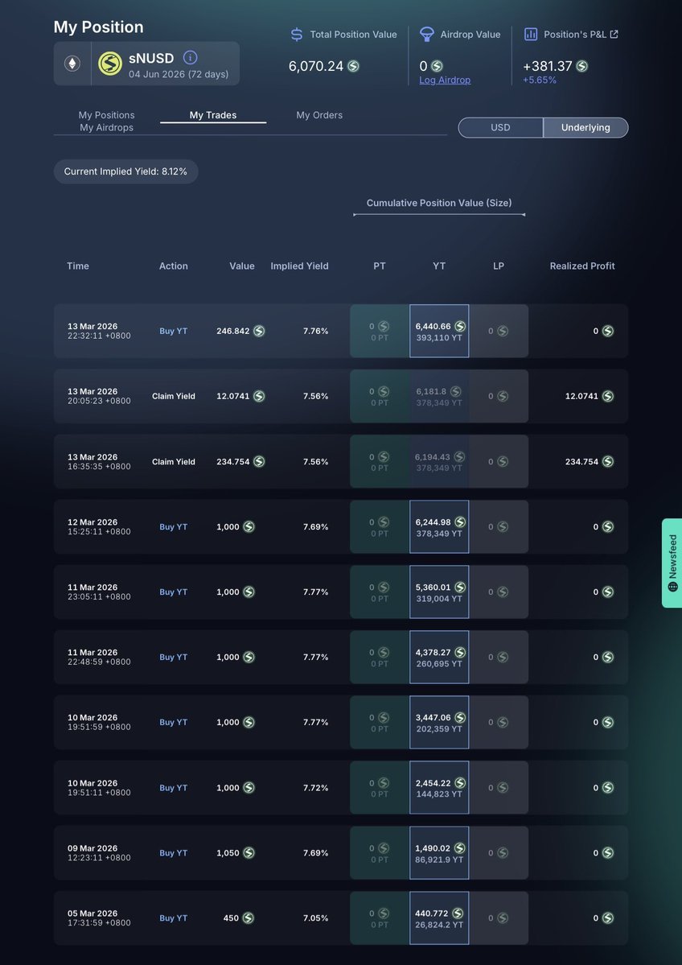Image resolution: width=682 pixels, height=965 pixels.
Task: Click Claim Yield at 20:05:23 row
Action: tap(174, 396)
